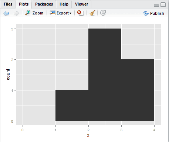Remove the current plot with red X icon
Screen dimensions: 169x142
[80, 13]
